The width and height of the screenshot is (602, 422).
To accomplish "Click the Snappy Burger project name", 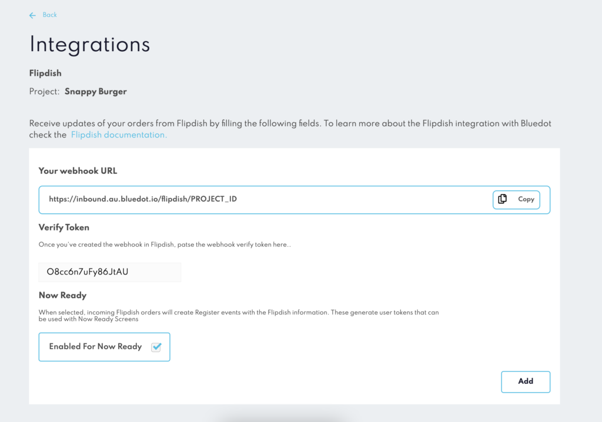I will pos(96,92).
